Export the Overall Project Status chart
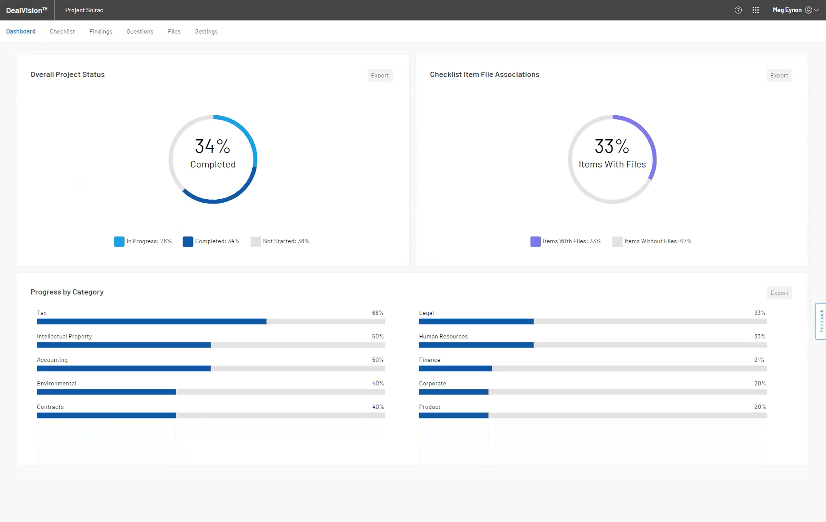826x522 pixels. click(x=380, y=75)
